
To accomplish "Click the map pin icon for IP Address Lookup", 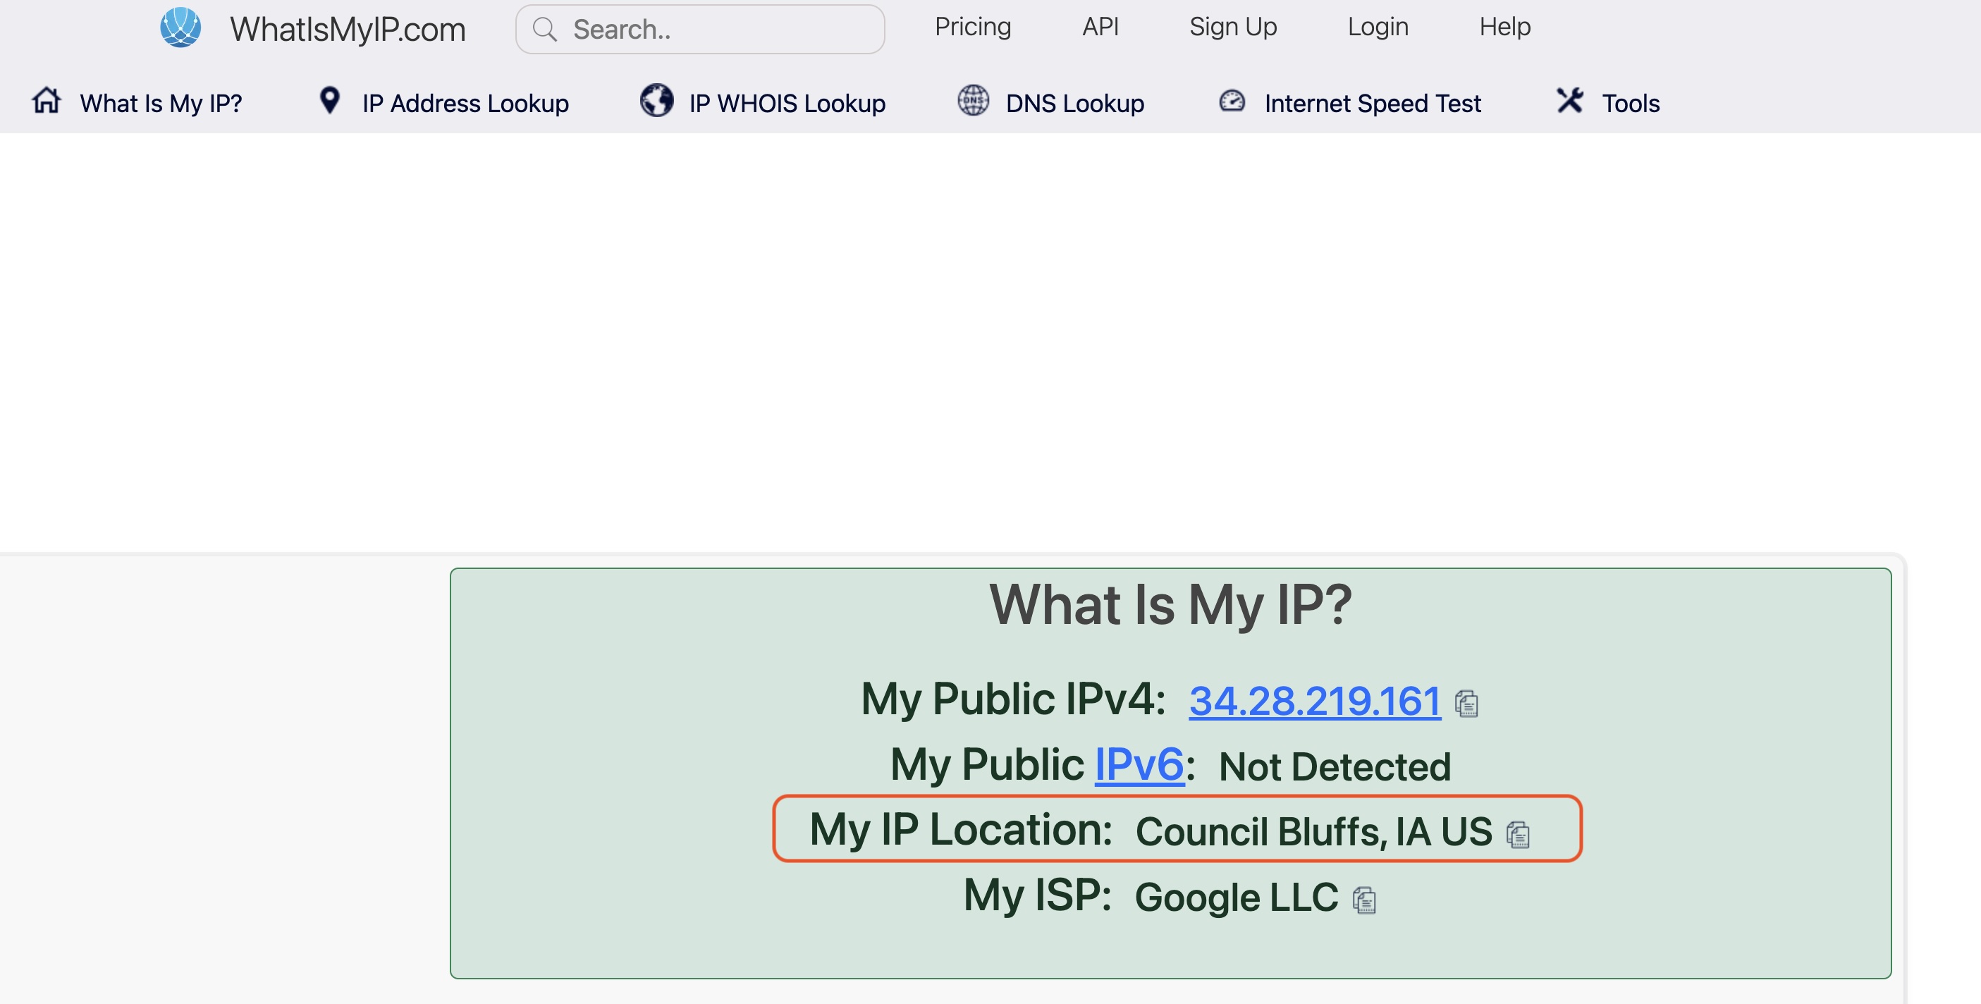I will click(x=330, y=100).
